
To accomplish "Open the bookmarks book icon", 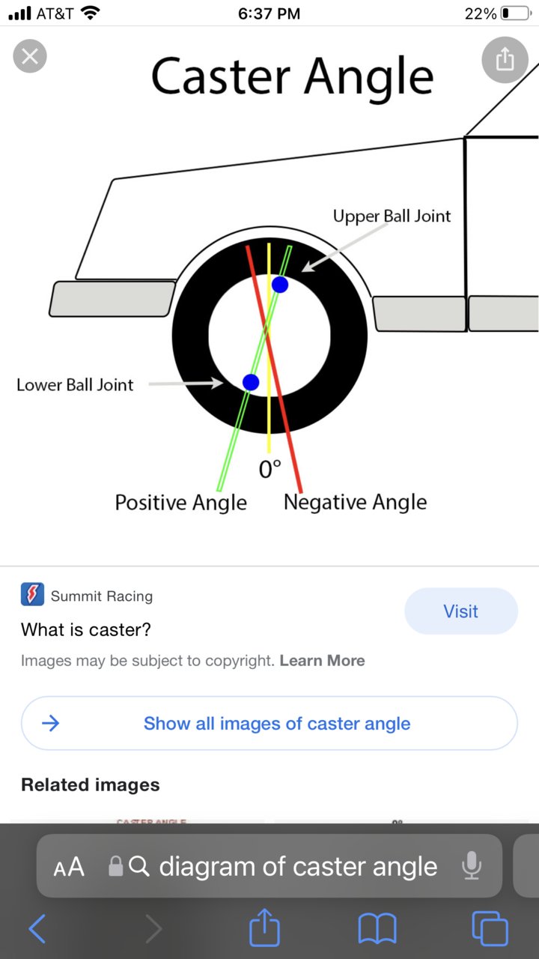I will coord(377,931).
